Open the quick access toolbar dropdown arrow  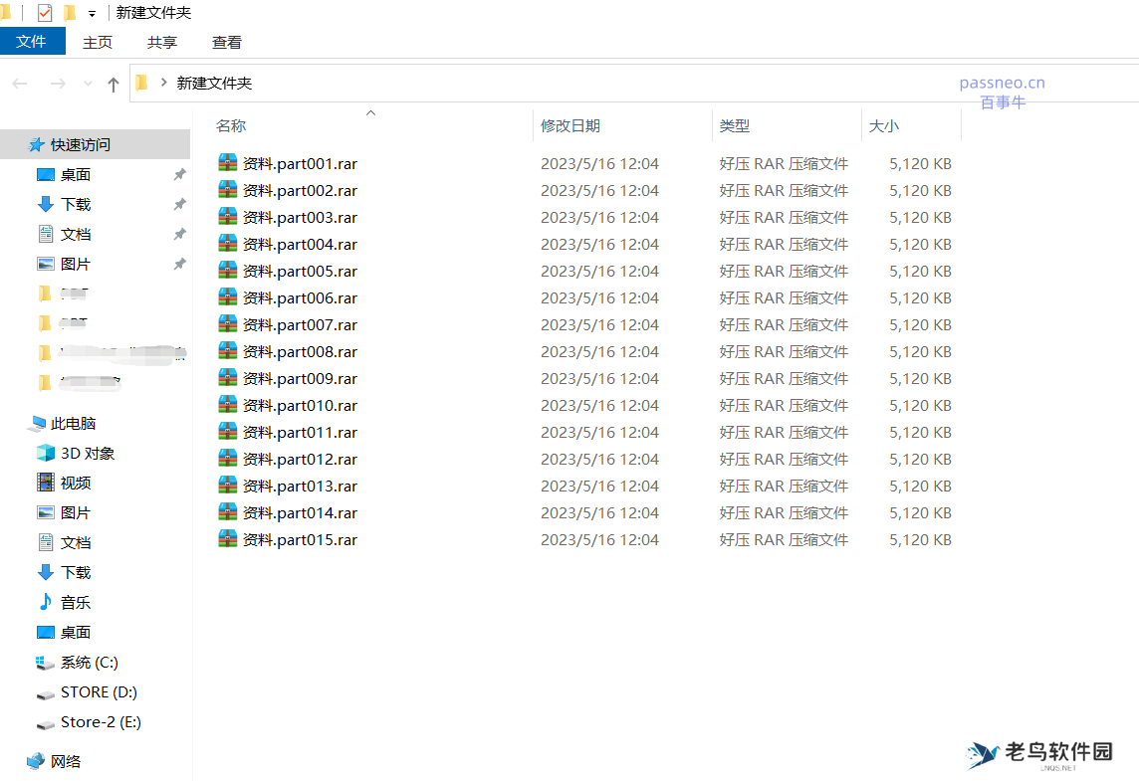tap(93, 14)
